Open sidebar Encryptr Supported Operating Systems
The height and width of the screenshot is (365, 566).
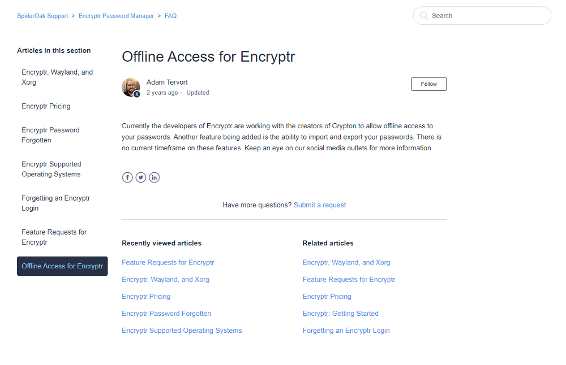62,169
